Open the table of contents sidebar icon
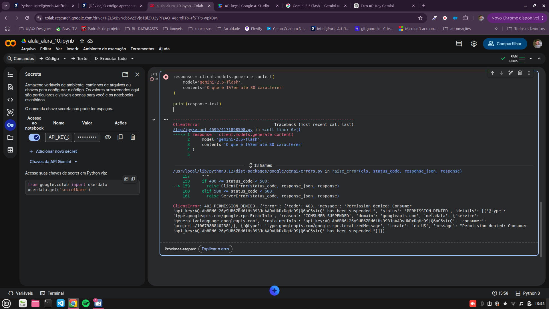Screen dimensions: 549x309 coord(10,75)
